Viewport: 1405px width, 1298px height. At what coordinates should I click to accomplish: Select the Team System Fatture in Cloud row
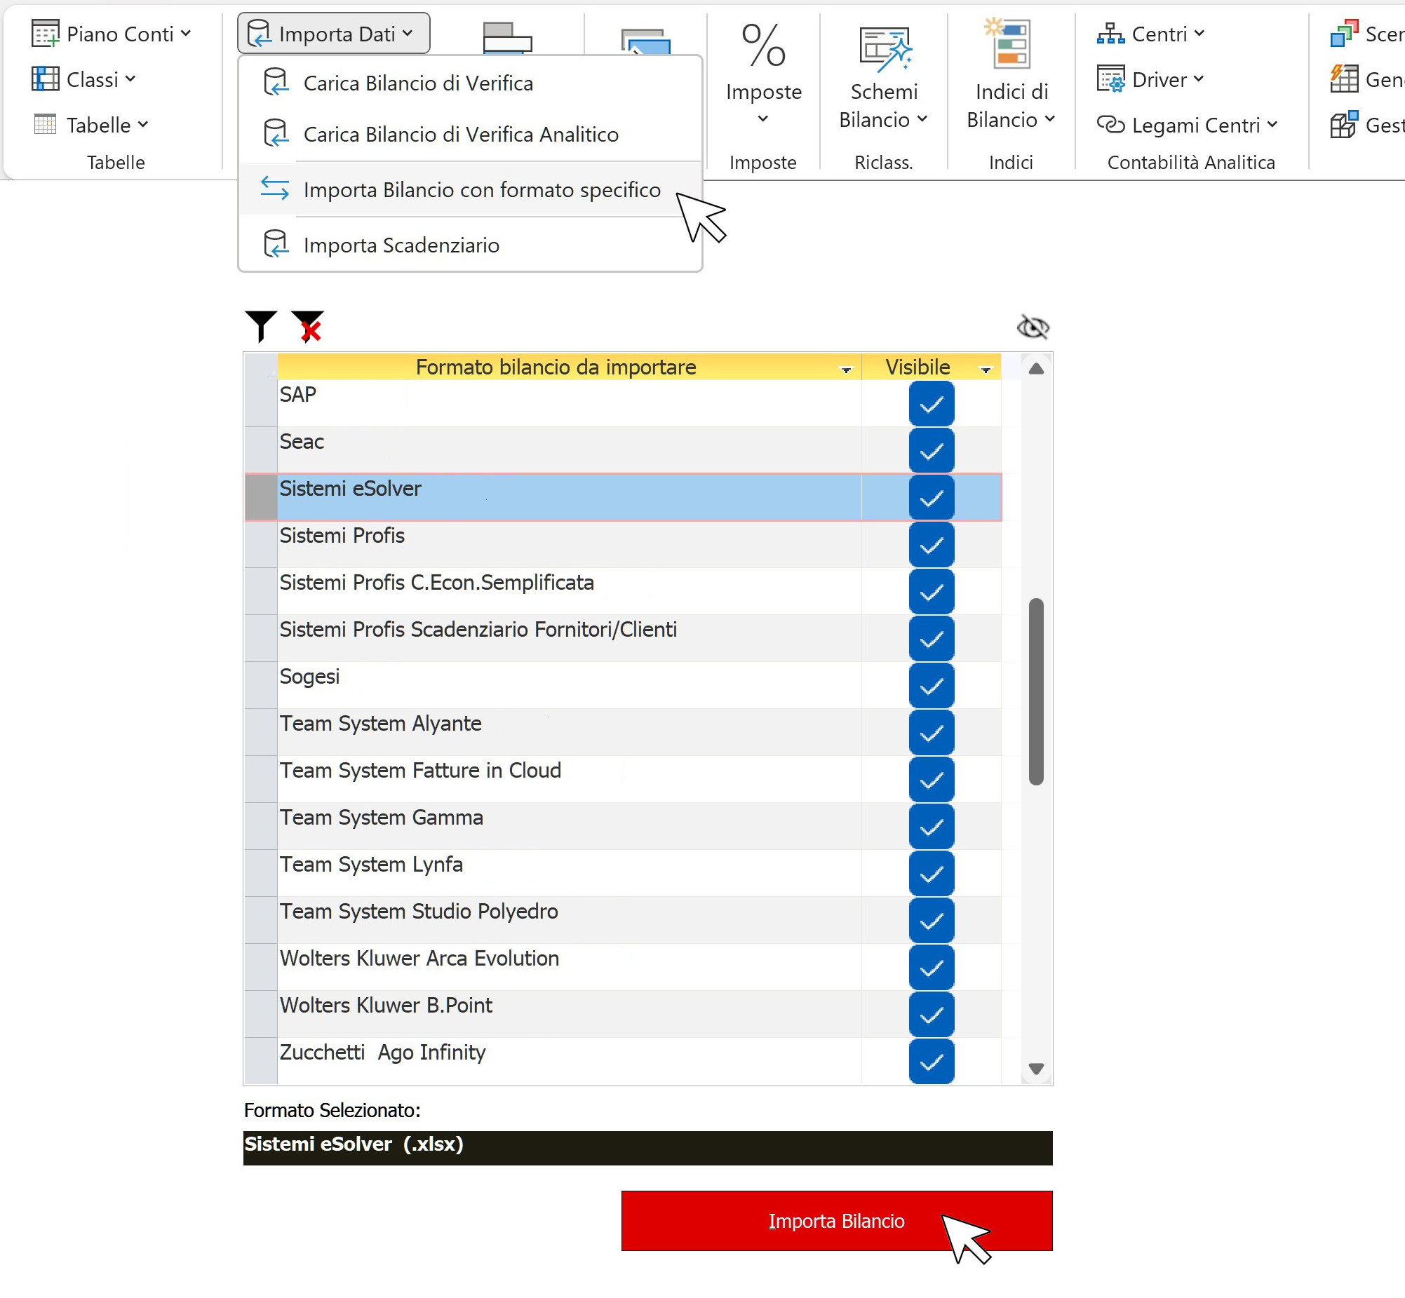click(x=623, y=779)
